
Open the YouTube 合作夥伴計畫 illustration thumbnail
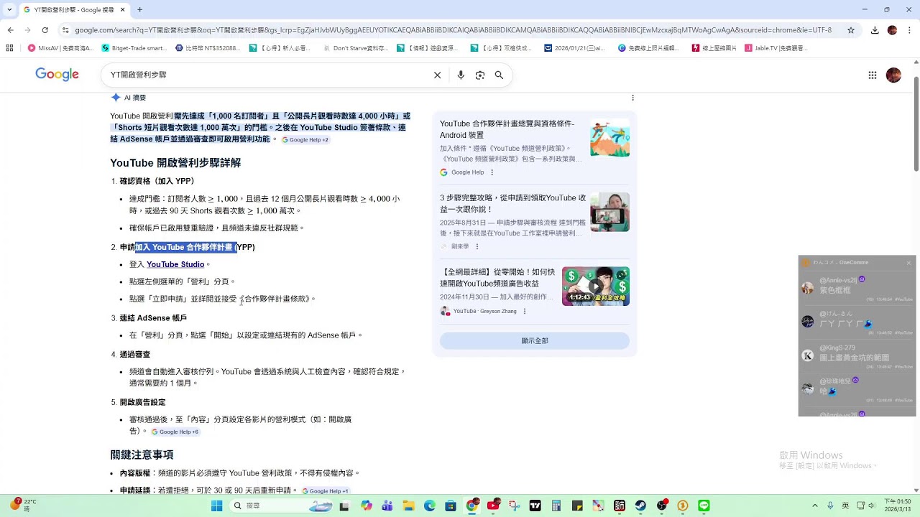click(x=609, y=138)
